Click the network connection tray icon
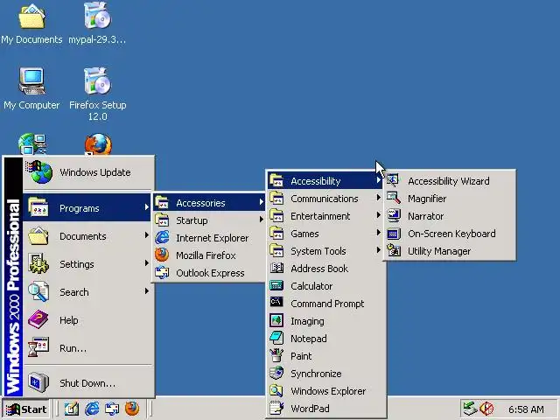Viewport: 560px width, 420px height. pyautogui.click(x=470, y=409)
